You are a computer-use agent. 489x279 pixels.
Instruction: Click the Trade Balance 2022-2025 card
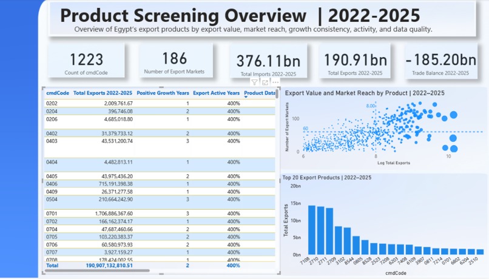[x=440, y=61]
